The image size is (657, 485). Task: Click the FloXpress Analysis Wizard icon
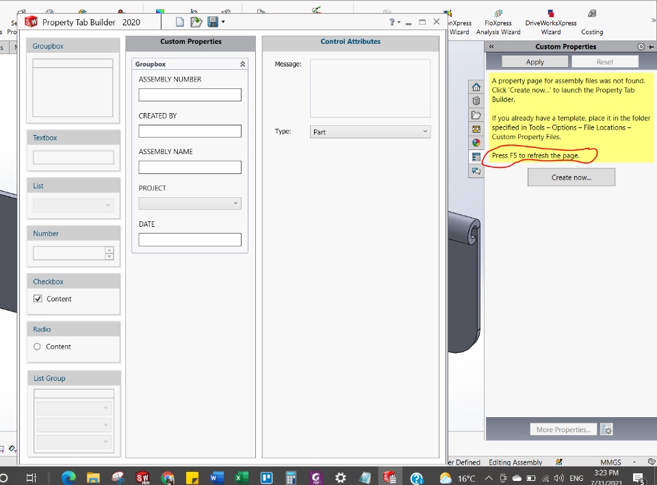[498, 23]
